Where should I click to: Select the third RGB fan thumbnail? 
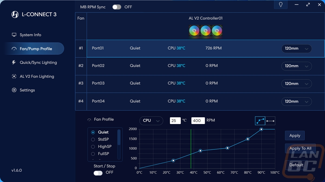click(217, 30)
